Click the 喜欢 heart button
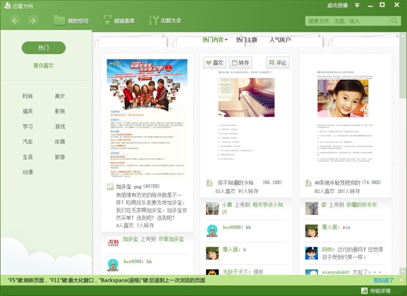The width and height of the screenshot is (407, 296). [214, 62]
